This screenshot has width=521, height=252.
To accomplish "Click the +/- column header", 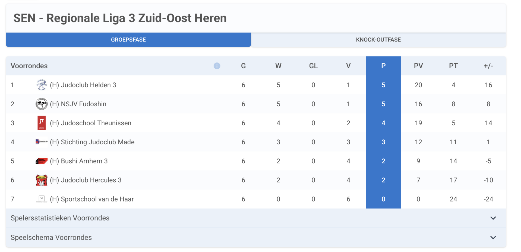I will pos(488,66).
